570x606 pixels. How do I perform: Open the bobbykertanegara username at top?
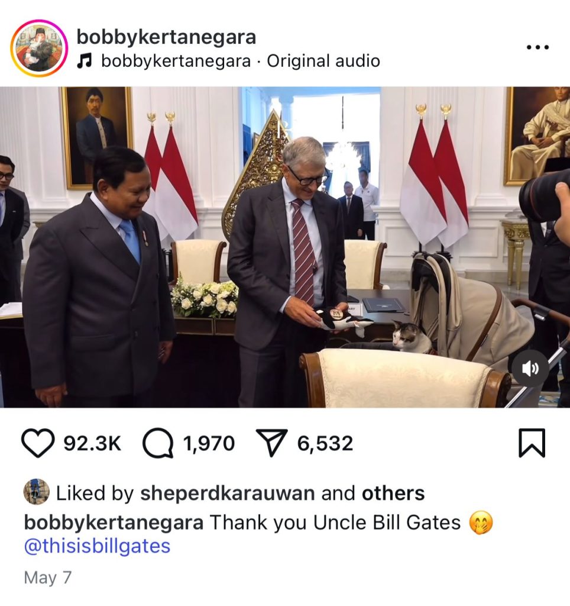point(166,37)
